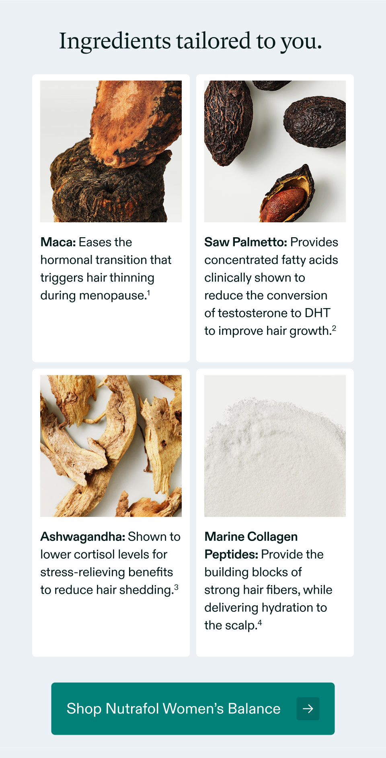
Task: Open the Marine Collagen powder image
Action: (x=275, y=446)
